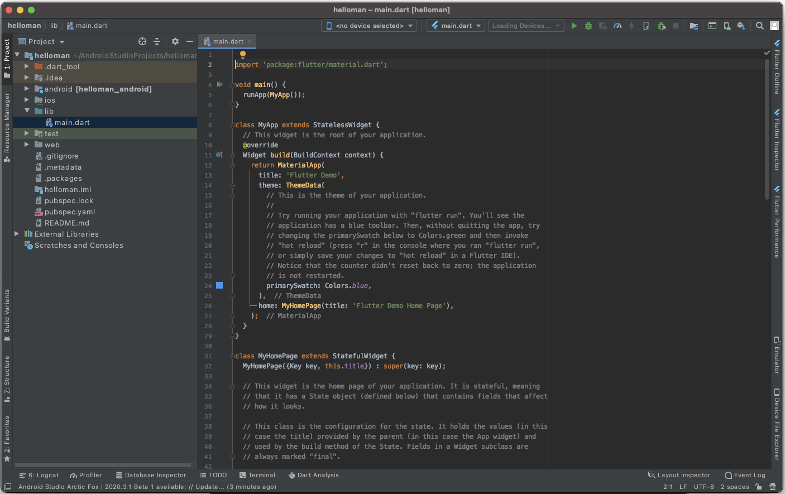
Task: Open the Profile speedometer icon in toolbar
Action: pos(618,26)
